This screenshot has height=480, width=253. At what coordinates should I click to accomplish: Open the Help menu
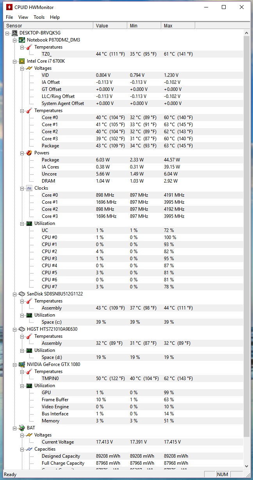(55, 17)
